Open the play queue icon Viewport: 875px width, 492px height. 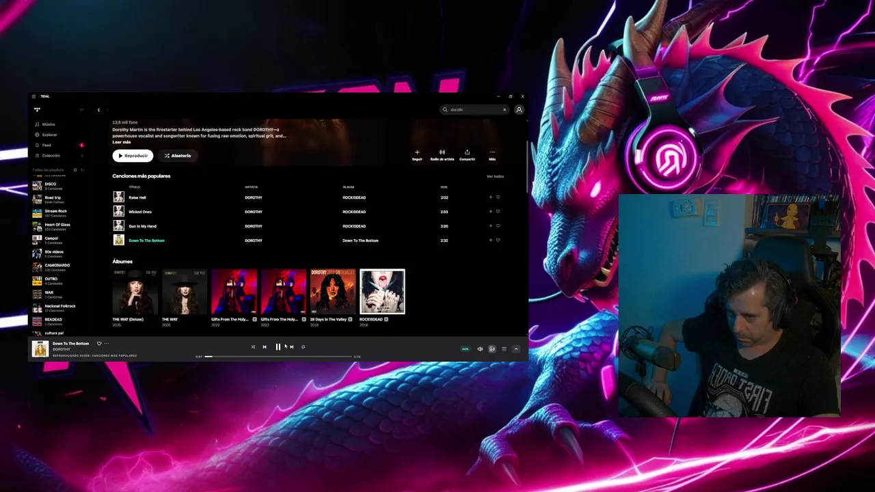(504, 349)
